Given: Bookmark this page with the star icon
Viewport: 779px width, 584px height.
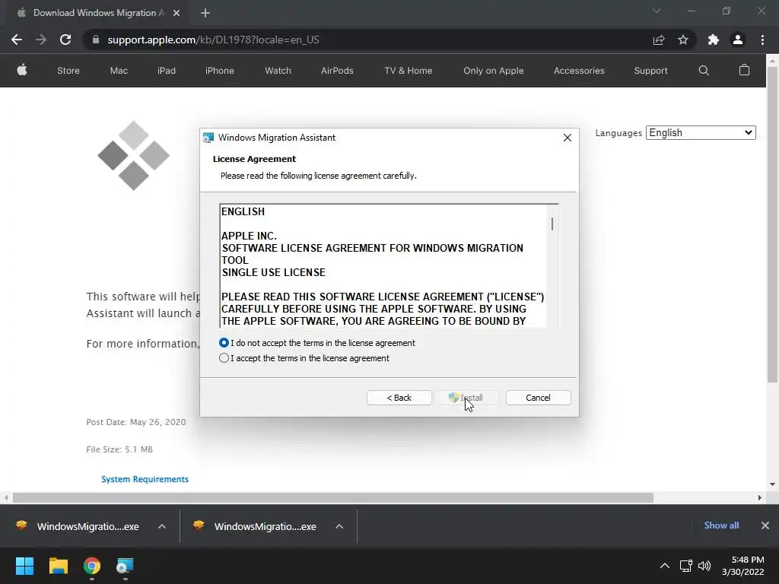Looking at the screenshot, I should coord(683,40).
